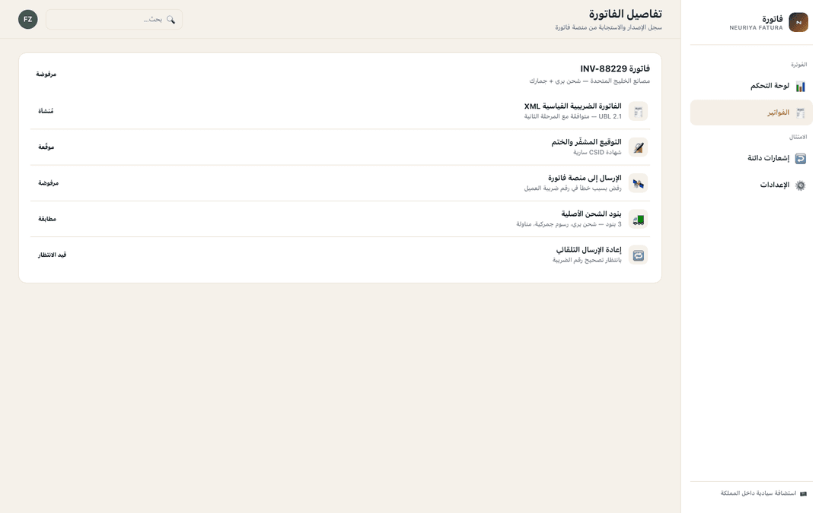Image resolution: width=822 pixels, height=513 pixels.
Task: Click the مطابقة status badge
Action: (47, 220)
